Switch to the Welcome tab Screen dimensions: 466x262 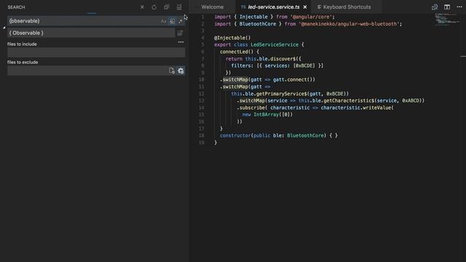212,7
